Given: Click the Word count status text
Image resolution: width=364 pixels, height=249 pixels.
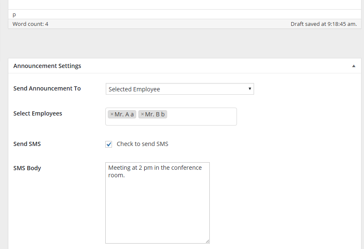Looking at the screenshot, I should pyautogui.click(x=31, y=24).
